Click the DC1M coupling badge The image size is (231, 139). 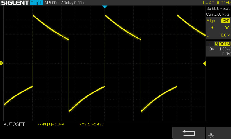point(225,44)
